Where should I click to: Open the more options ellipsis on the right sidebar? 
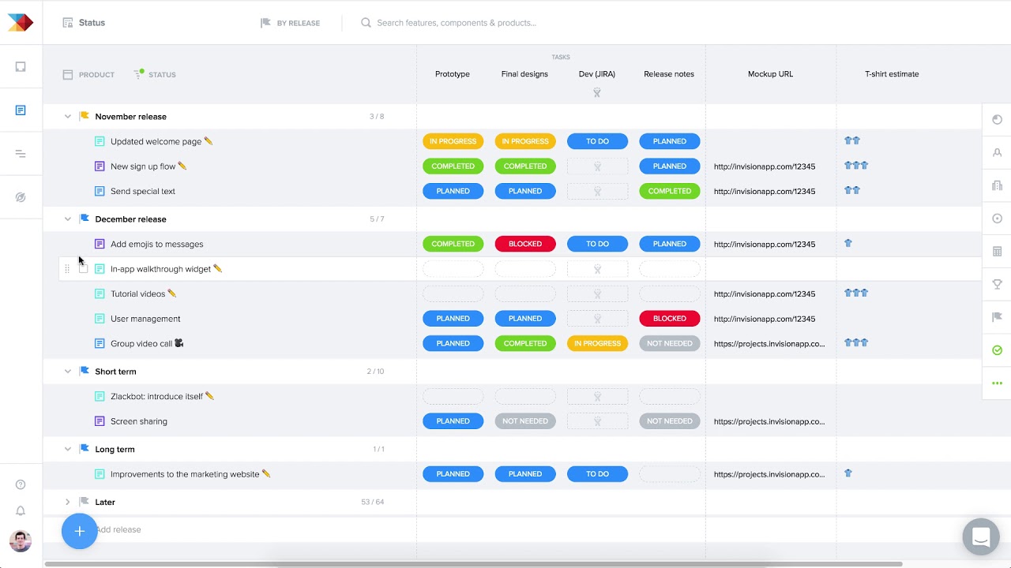pos(997,383)
